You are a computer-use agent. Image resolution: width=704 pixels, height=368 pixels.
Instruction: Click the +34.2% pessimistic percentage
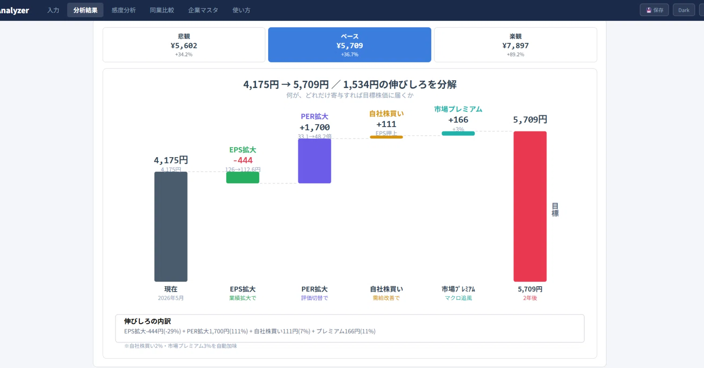pos(184,55)
